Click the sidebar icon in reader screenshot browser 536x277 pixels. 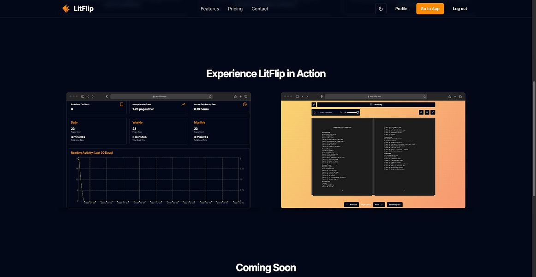(x=297, y=96)
